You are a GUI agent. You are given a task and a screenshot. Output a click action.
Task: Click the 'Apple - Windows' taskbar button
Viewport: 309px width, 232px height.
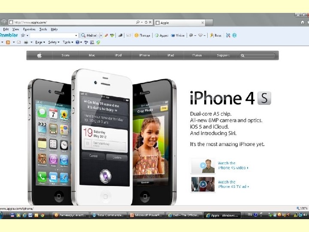[x=222, y=215]
